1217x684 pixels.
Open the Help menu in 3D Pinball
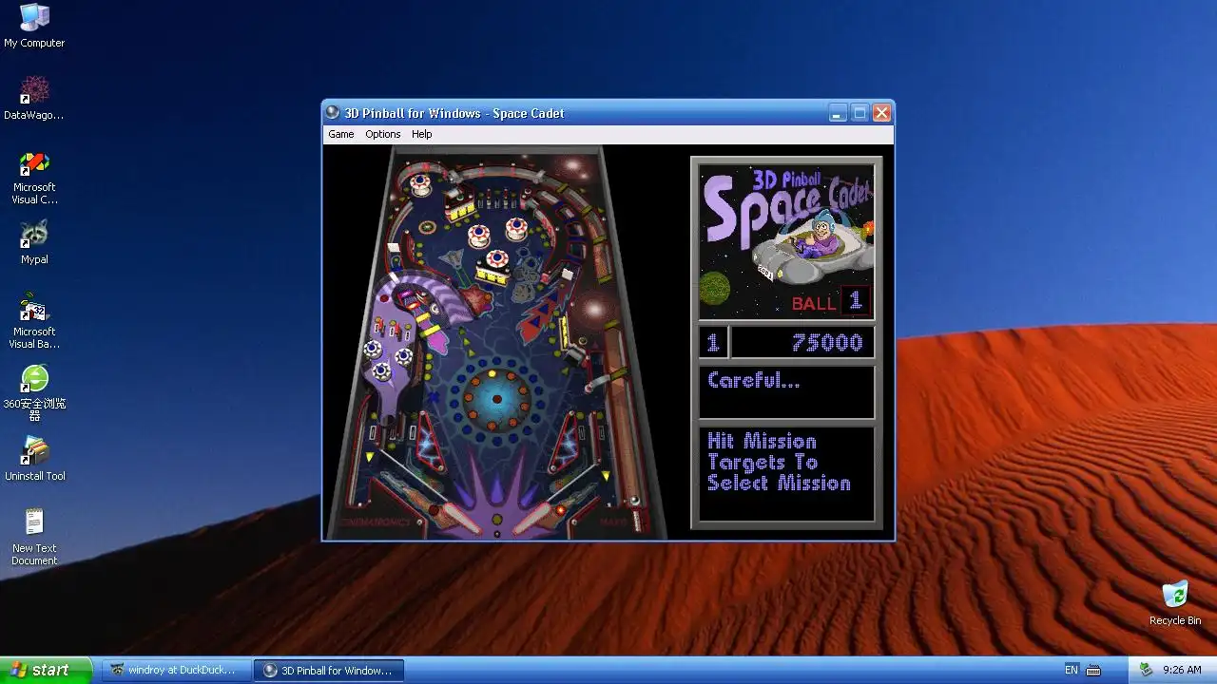(x=421, y=134)
